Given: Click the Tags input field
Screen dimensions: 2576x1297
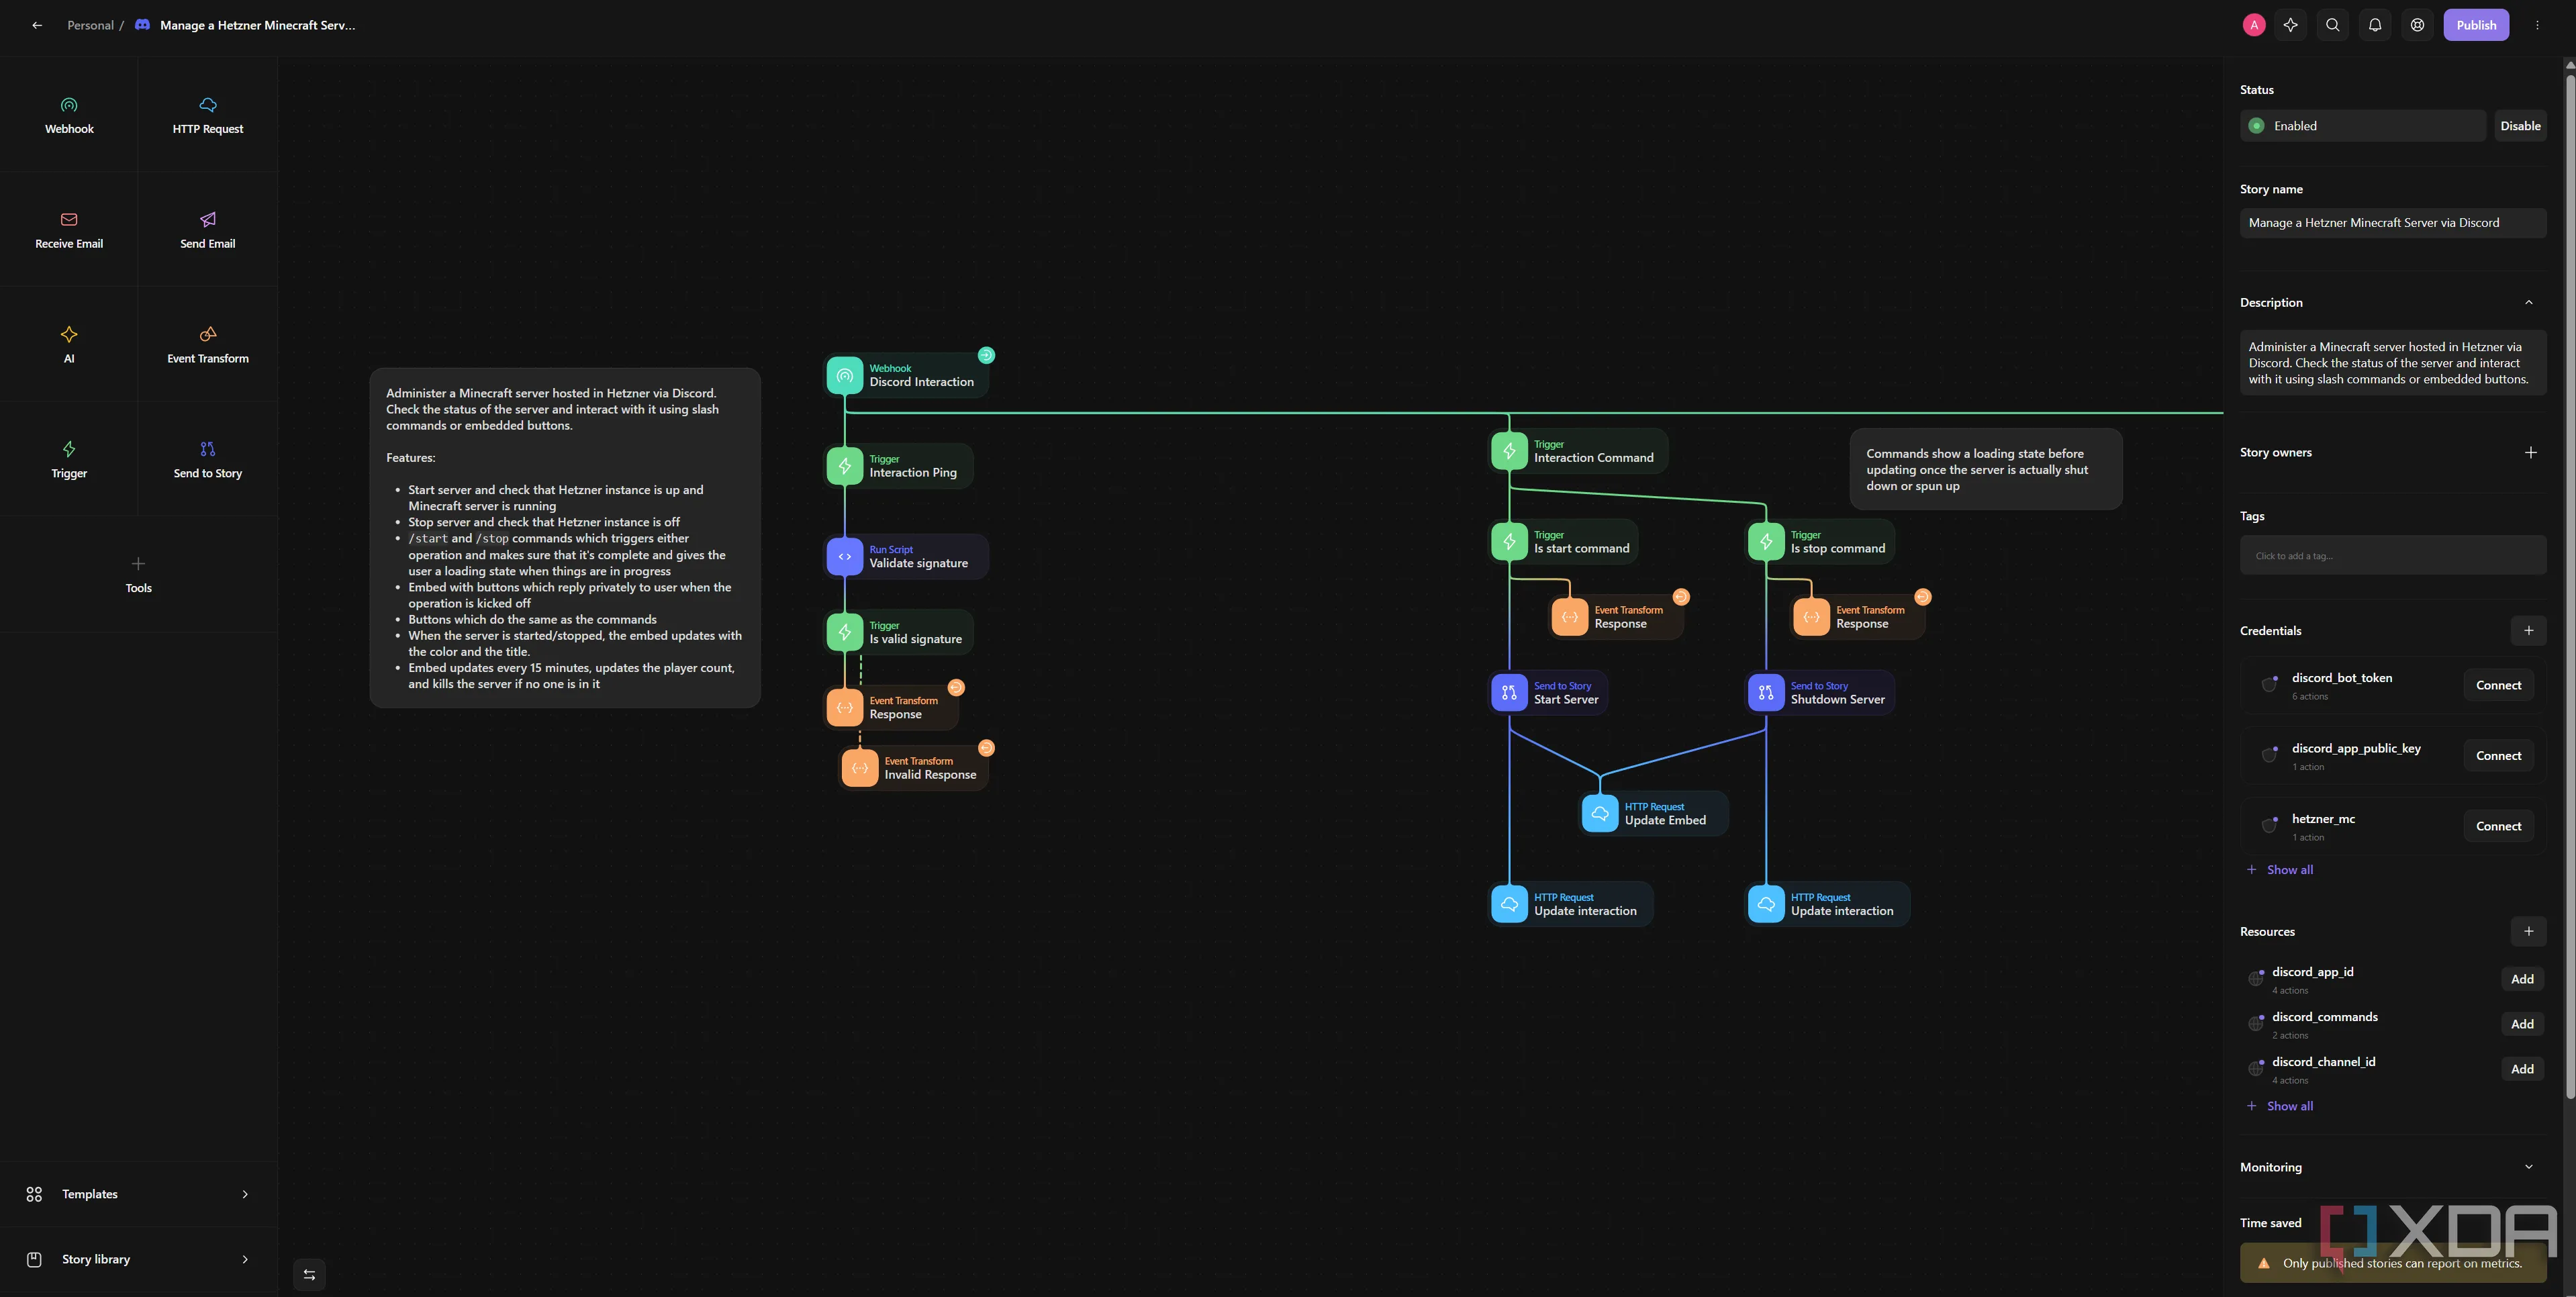Looking at the screenshot, I should 2392,555.
